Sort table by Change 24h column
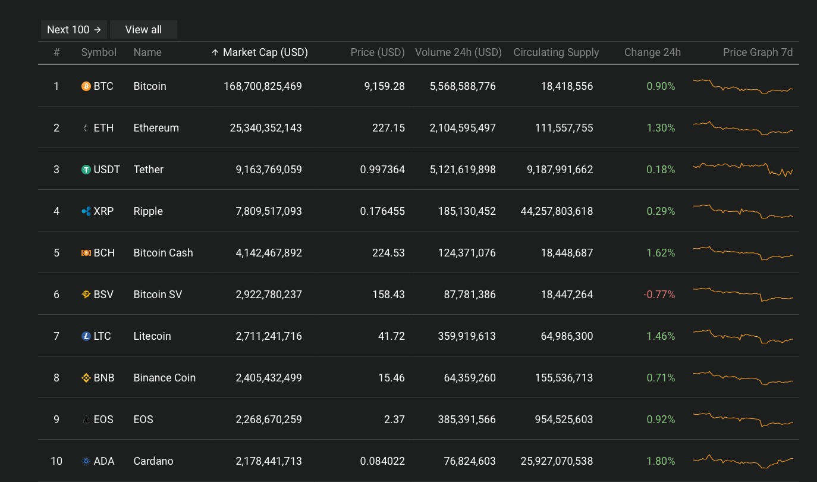Image resolution: width=817 pixels, height=482 pixels. coord(652,52)
